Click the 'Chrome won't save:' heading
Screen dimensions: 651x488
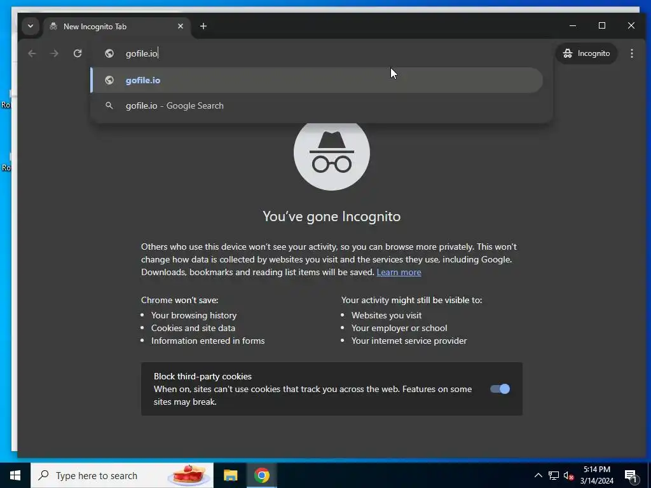pos(179,300)
